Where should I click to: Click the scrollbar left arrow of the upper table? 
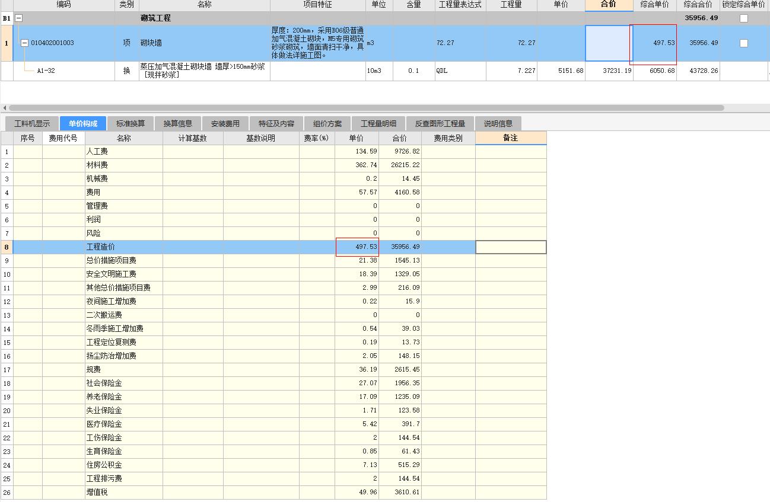(x=5, y=108)
